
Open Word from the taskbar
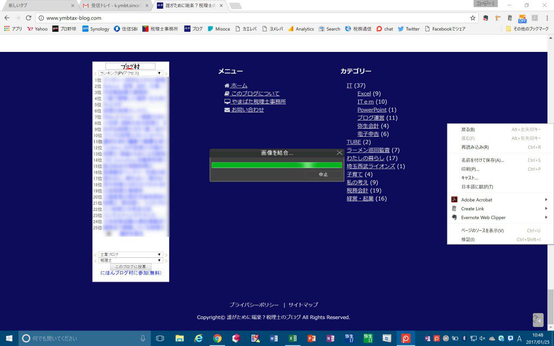[274, 338]
